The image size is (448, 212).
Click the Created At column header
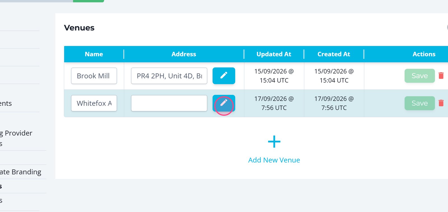[x=334, y=54]
